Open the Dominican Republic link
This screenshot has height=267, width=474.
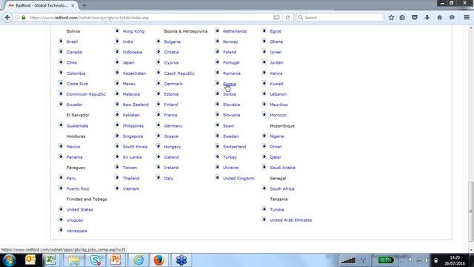86,94
